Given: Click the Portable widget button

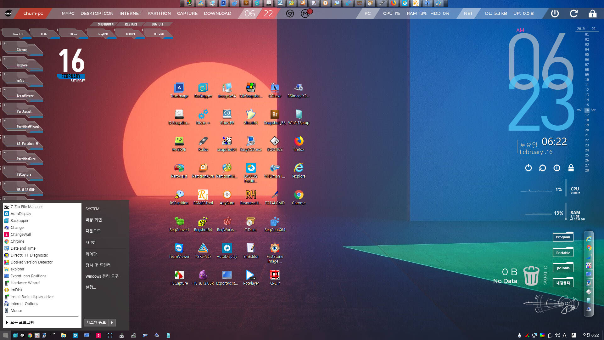Looking at the screenshot, I should [x=563, y=252].
